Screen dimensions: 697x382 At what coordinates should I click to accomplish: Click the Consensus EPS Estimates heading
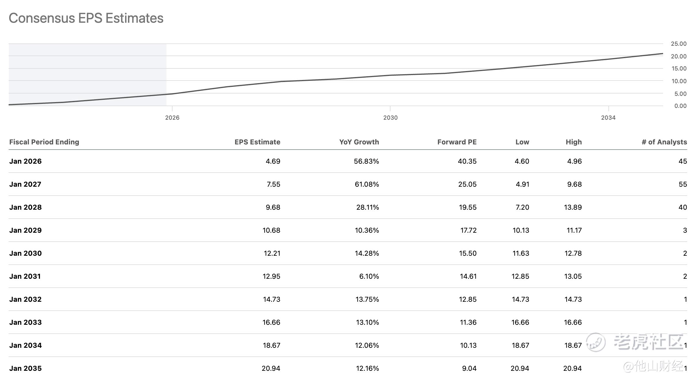coord(86,18)
